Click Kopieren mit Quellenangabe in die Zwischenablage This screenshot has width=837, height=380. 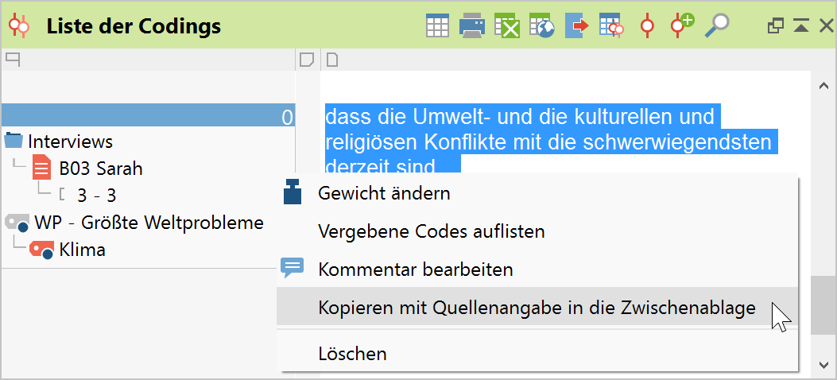pos(537,308)
